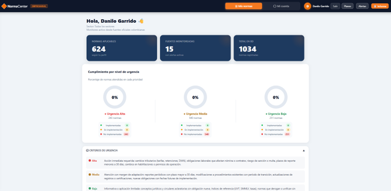Generate report with the Informe button
The height and width of the screenshot is (191, 391).
point(380,6)
